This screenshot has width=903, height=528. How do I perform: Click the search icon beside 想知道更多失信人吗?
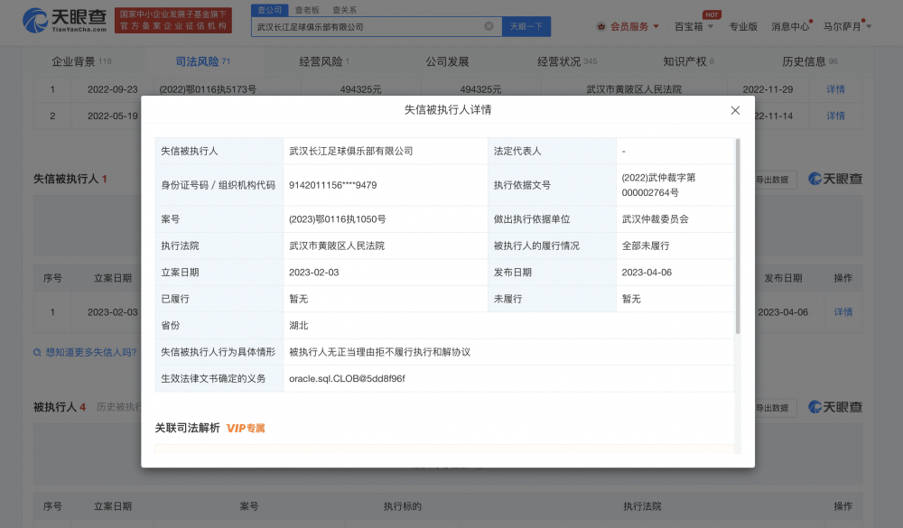pos(37,352)
